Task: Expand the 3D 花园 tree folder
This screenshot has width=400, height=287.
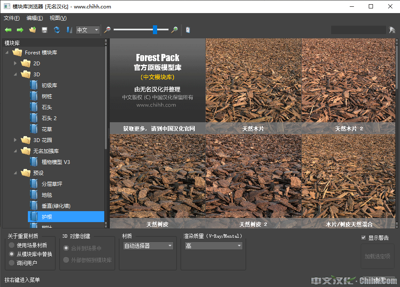Action: [x=16, y=140]
